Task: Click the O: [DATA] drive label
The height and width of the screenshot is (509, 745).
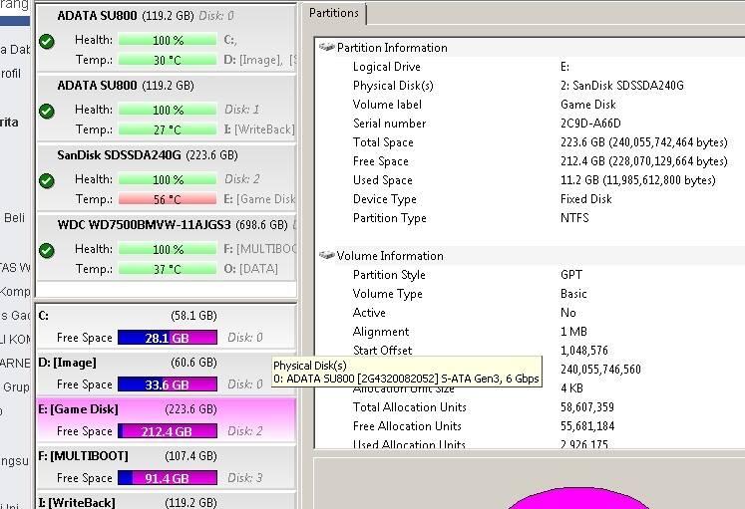Action: pos(251,269)
